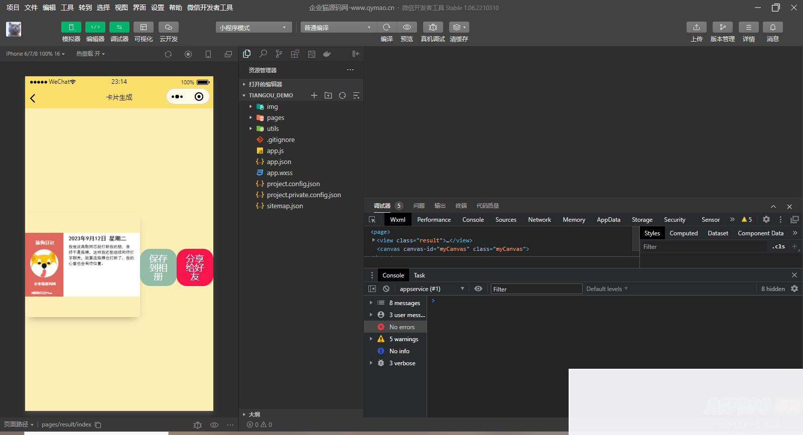Click the Real Device Debug (真机调试) icon

pyautogui.click(x=433, y=27)
